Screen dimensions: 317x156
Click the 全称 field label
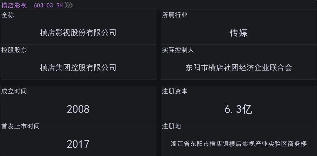[8, 15]
